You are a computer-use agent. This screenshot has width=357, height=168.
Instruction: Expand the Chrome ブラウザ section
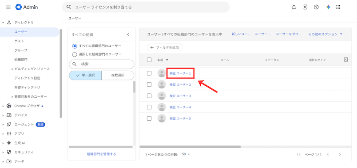point(3,106)
